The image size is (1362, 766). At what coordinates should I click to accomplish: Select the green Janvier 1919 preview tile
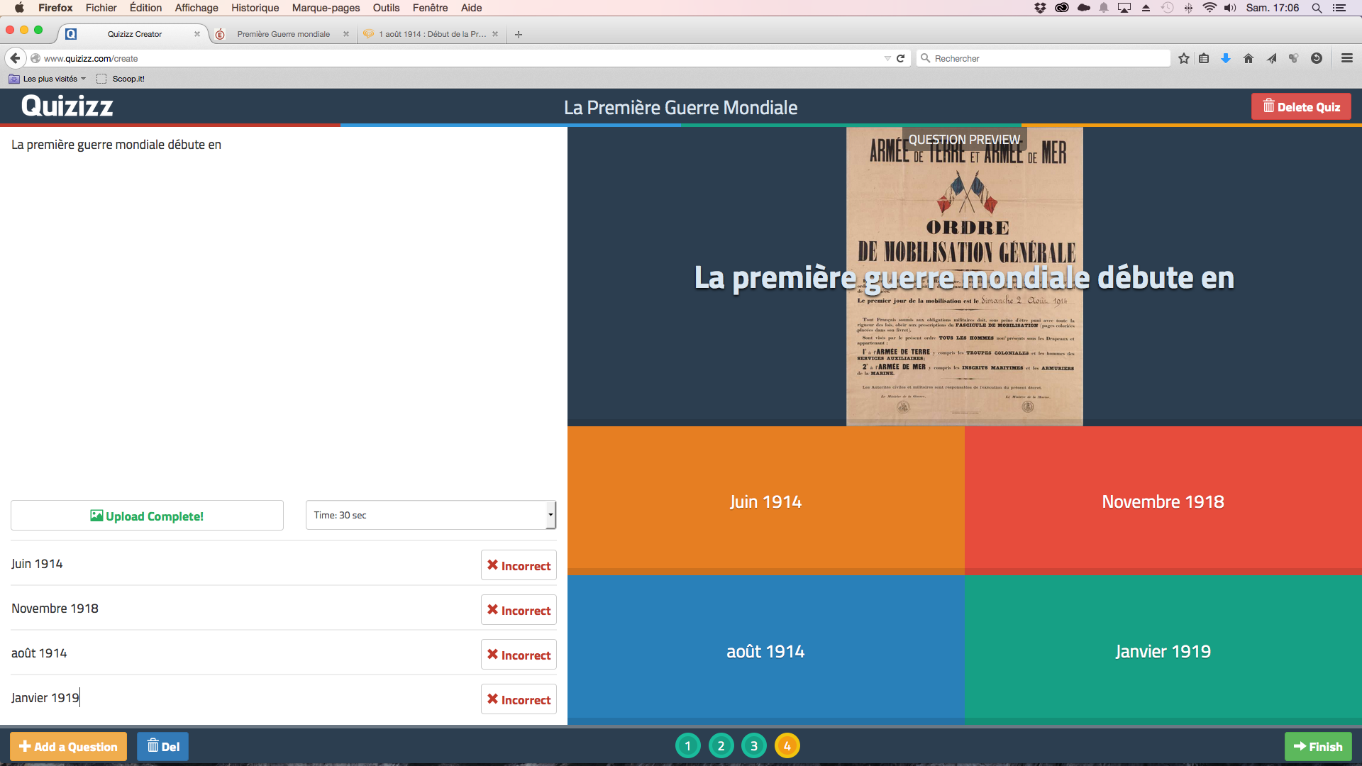click(x=1163, y=650)
